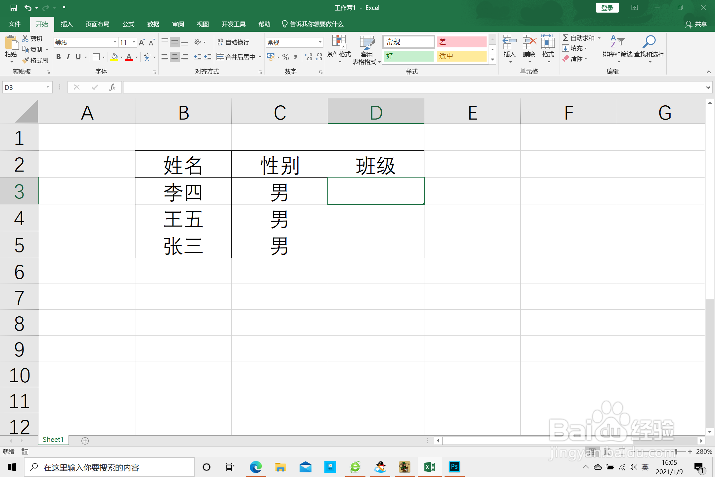Select cell D4 under 班级 column

click(x=376, y=218)
